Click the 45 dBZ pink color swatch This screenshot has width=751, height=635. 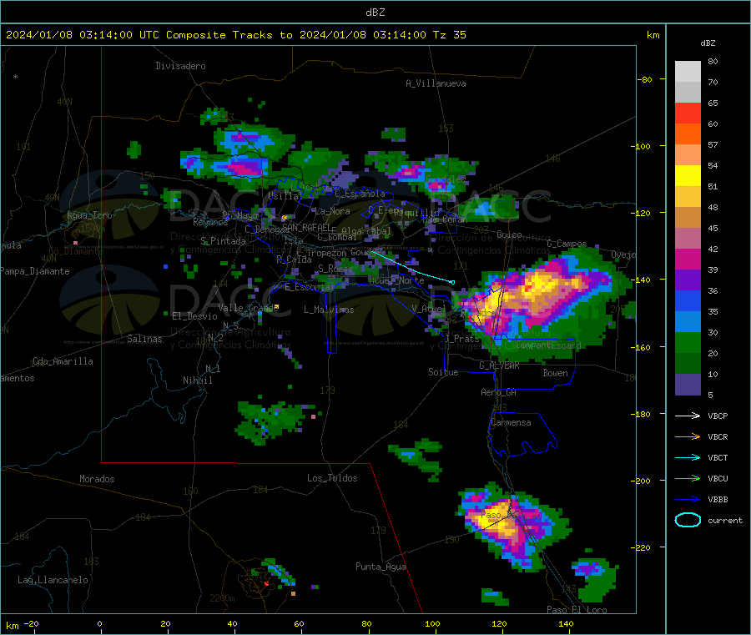tap(688, 239)
